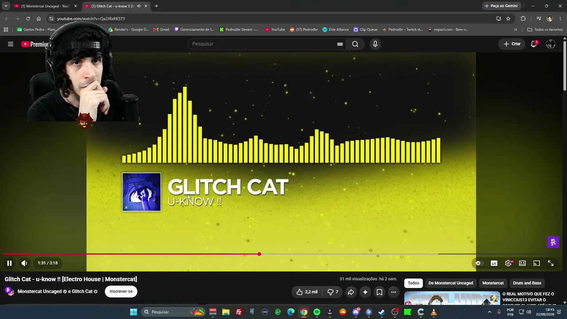Click the Inscrever-se subscribe button
The height and width of the screenshot is (319, 567).
pyautogui.click(x=121, y=292)
